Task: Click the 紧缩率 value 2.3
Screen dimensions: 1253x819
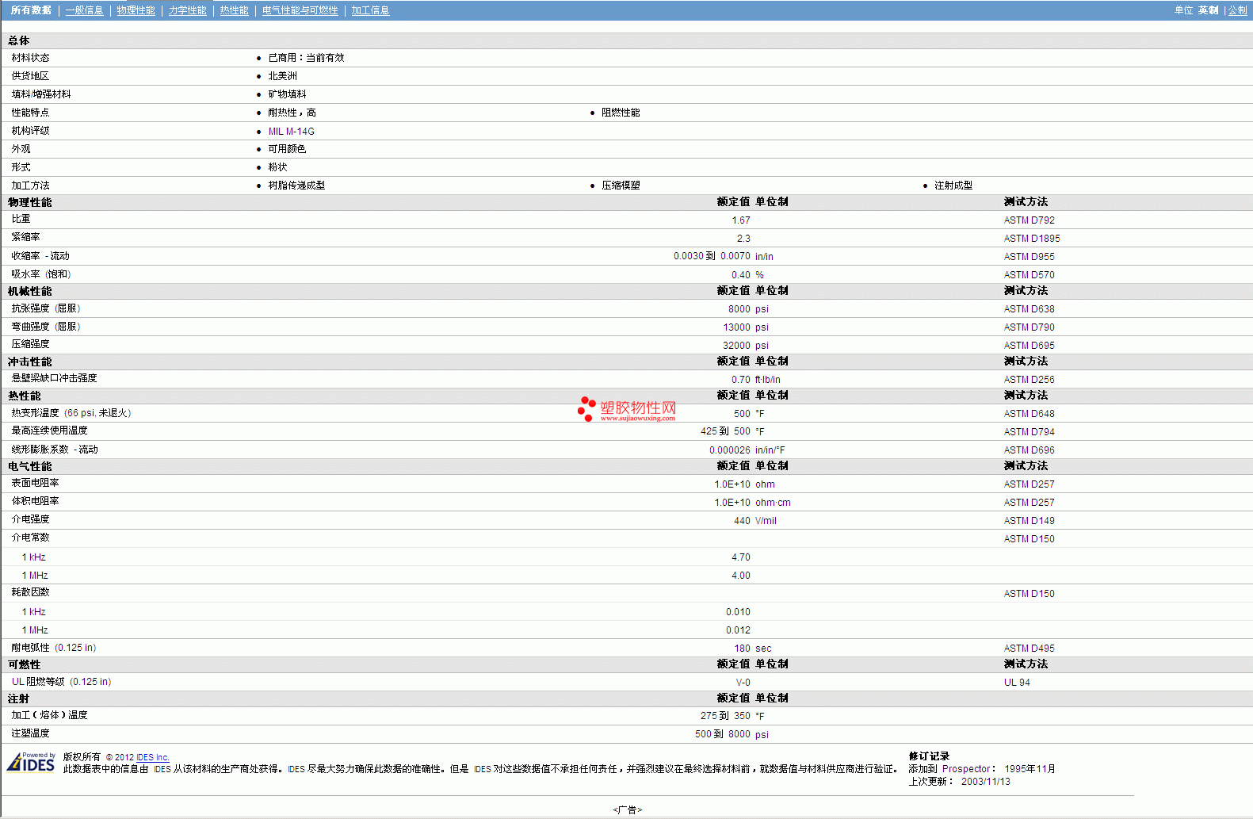Action: (x=743, y=239)
